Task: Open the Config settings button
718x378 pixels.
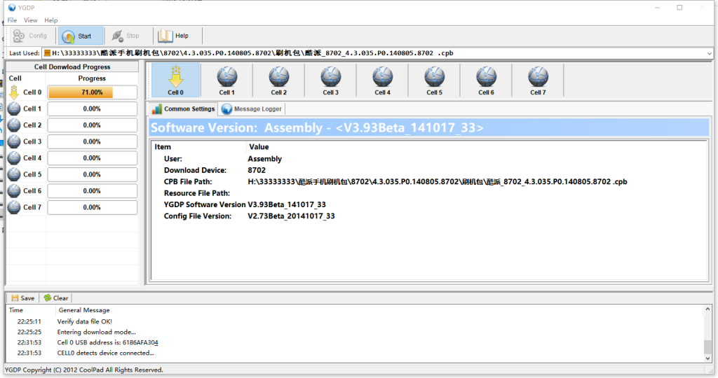Action: coord(30,36)
